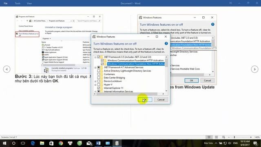Open Word ribbon display options icon
261x147 pixels.
[230, 3]
